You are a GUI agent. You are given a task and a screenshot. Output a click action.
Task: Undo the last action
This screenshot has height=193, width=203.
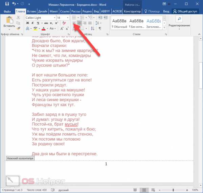[x=14, y=4]
